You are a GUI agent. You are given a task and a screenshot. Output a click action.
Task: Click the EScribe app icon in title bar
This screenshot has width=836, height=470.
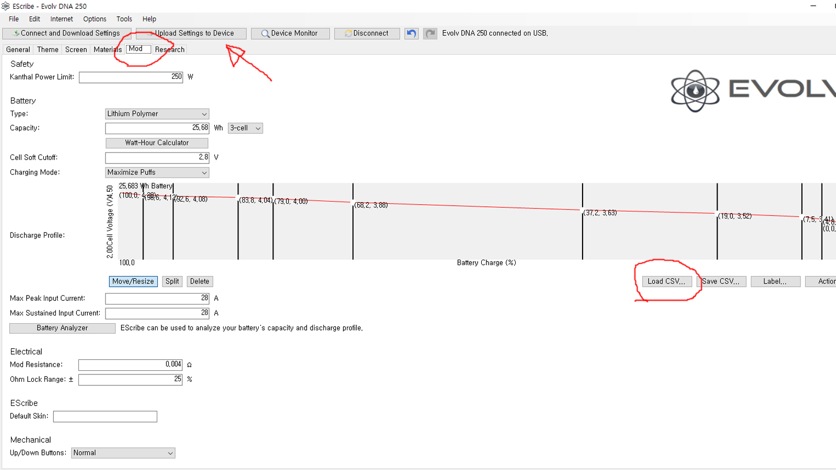[6, 6]
